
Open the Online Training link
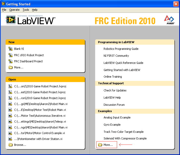[x=112, y=77]
